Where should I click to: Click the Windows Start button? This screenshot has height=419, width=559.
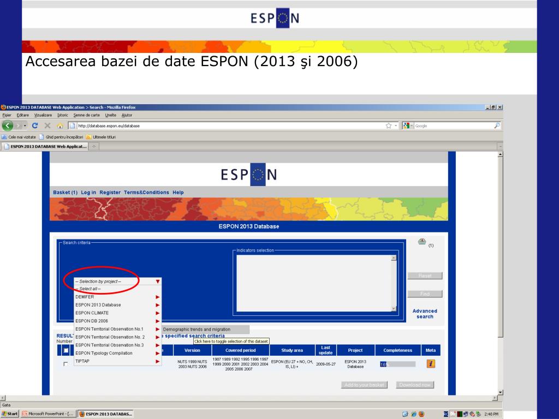click(x=10, y=414)
